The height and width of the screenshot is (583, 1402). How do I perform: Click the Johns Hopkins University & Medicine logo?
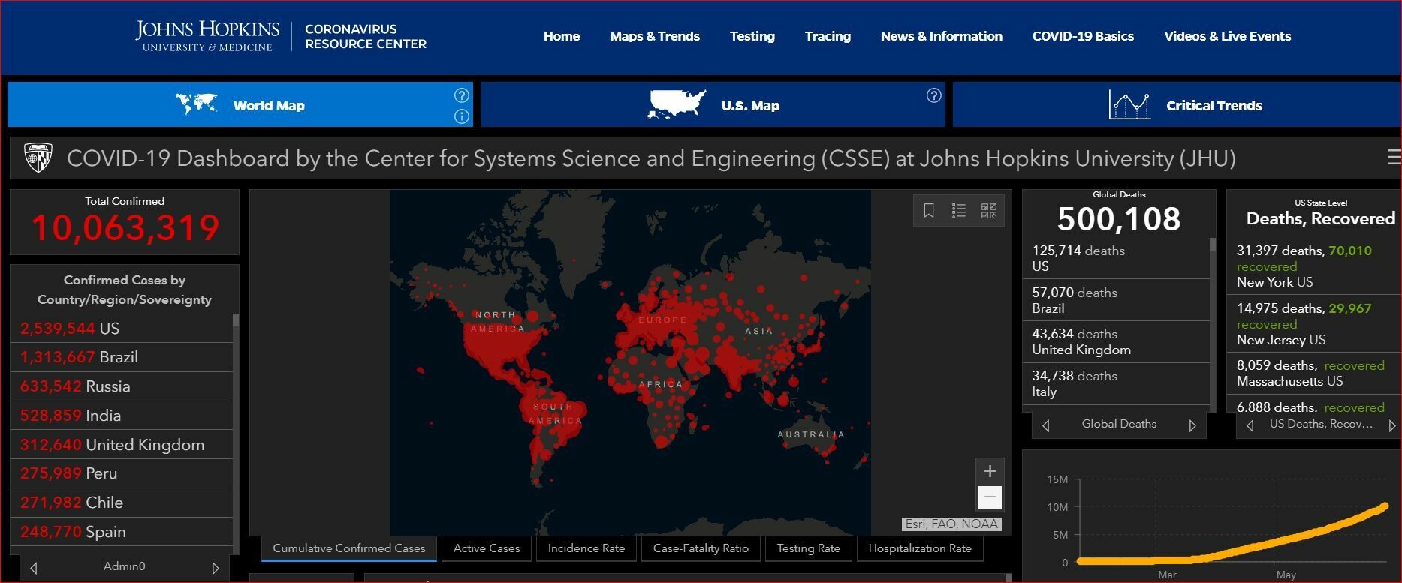[x=207, y=36]
